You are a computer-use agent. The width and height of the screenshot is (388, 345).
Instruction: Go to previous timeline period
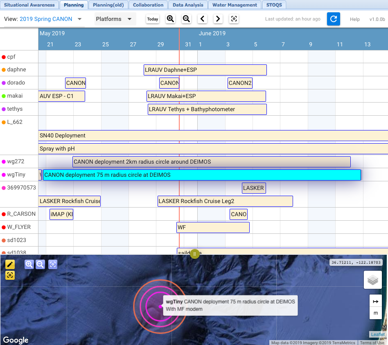203,19
